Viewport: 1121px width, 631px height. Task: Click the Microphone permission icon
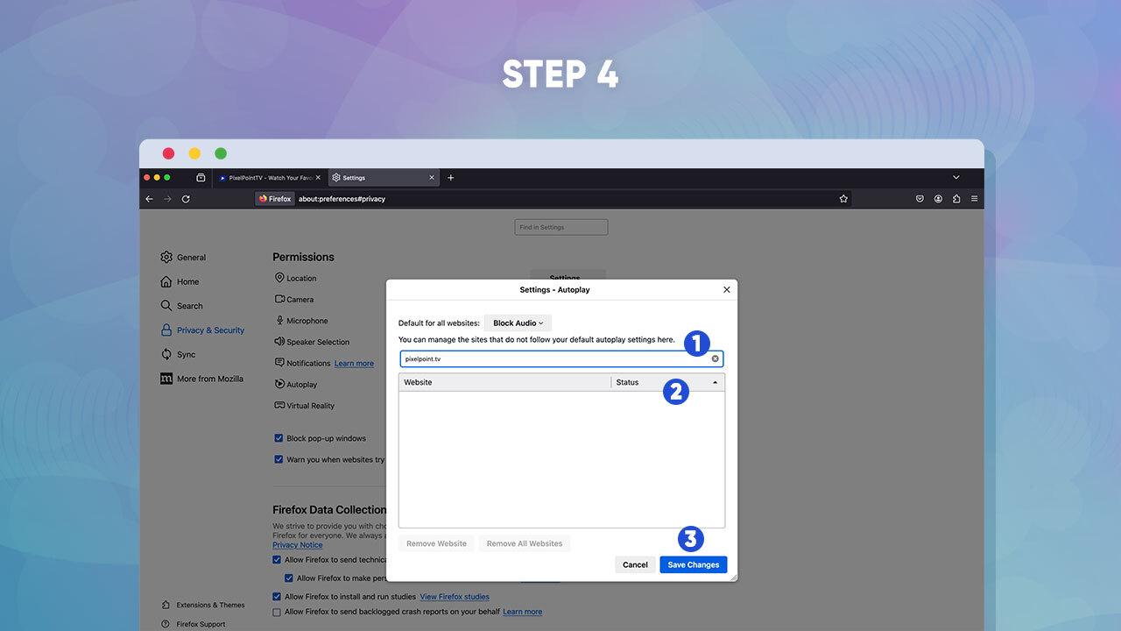(x=279, y=321)
